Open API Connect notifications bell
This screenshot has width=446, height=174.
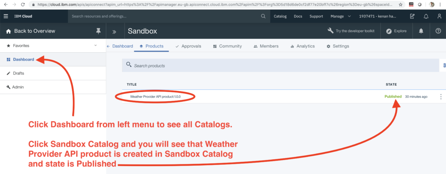click(421, 31)
